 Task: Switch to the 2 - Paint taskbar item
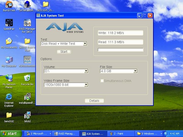click(x=121, y=134)
